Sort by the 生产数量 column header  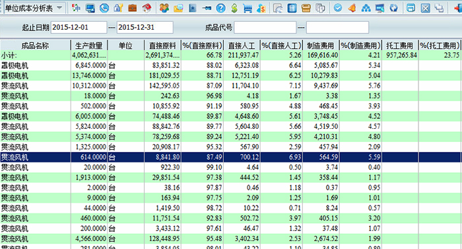[x=89, y=46]
